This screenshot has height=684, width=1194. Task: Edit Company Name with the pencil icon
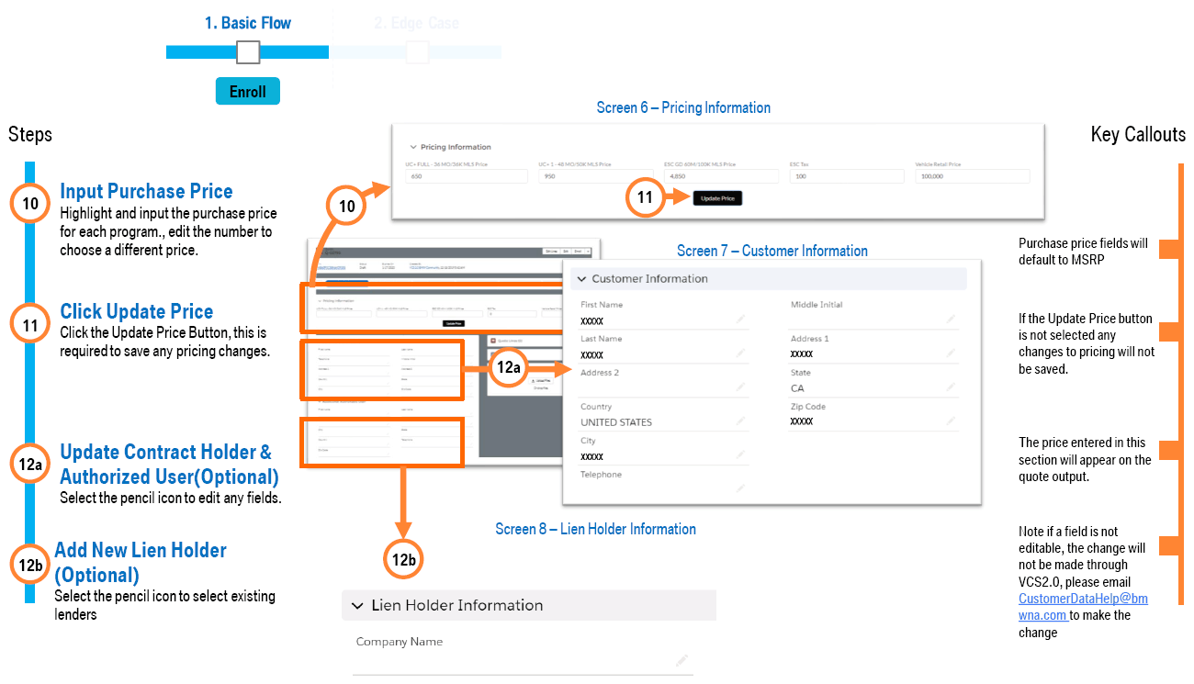point(681,660)
